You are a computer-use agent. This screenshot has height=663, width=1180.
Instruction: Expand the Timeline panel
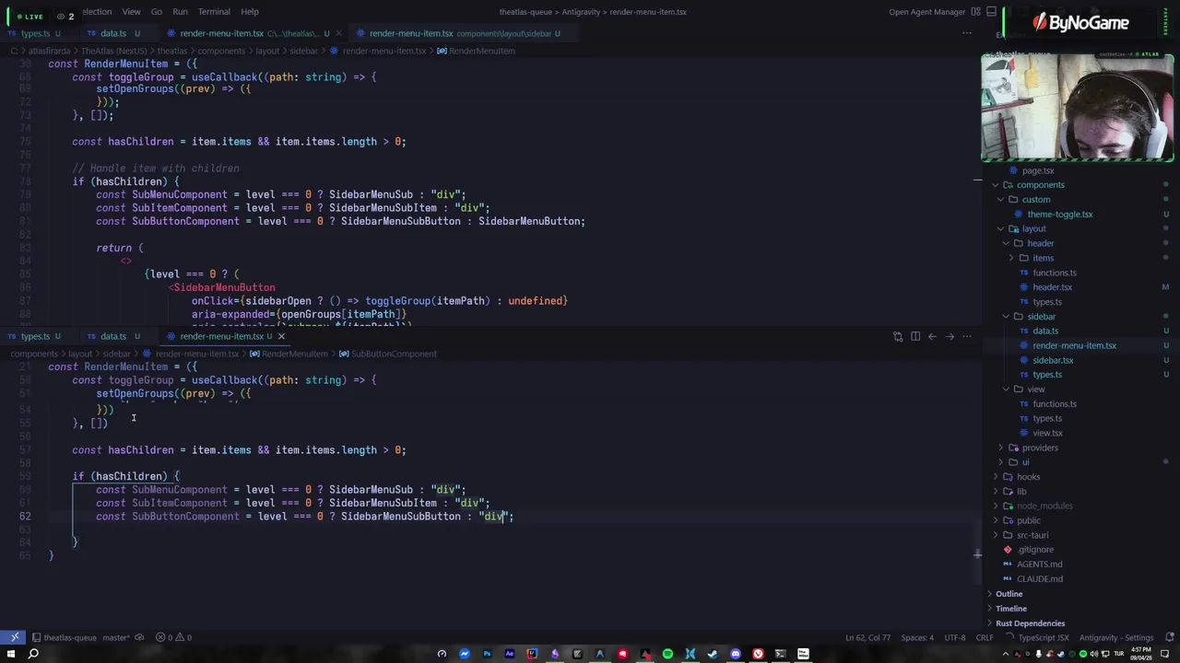(1010, 609)
